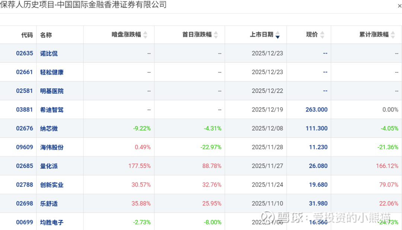Select 暗盘涨跌幅 value 0.49%

(x=143, y=147)
